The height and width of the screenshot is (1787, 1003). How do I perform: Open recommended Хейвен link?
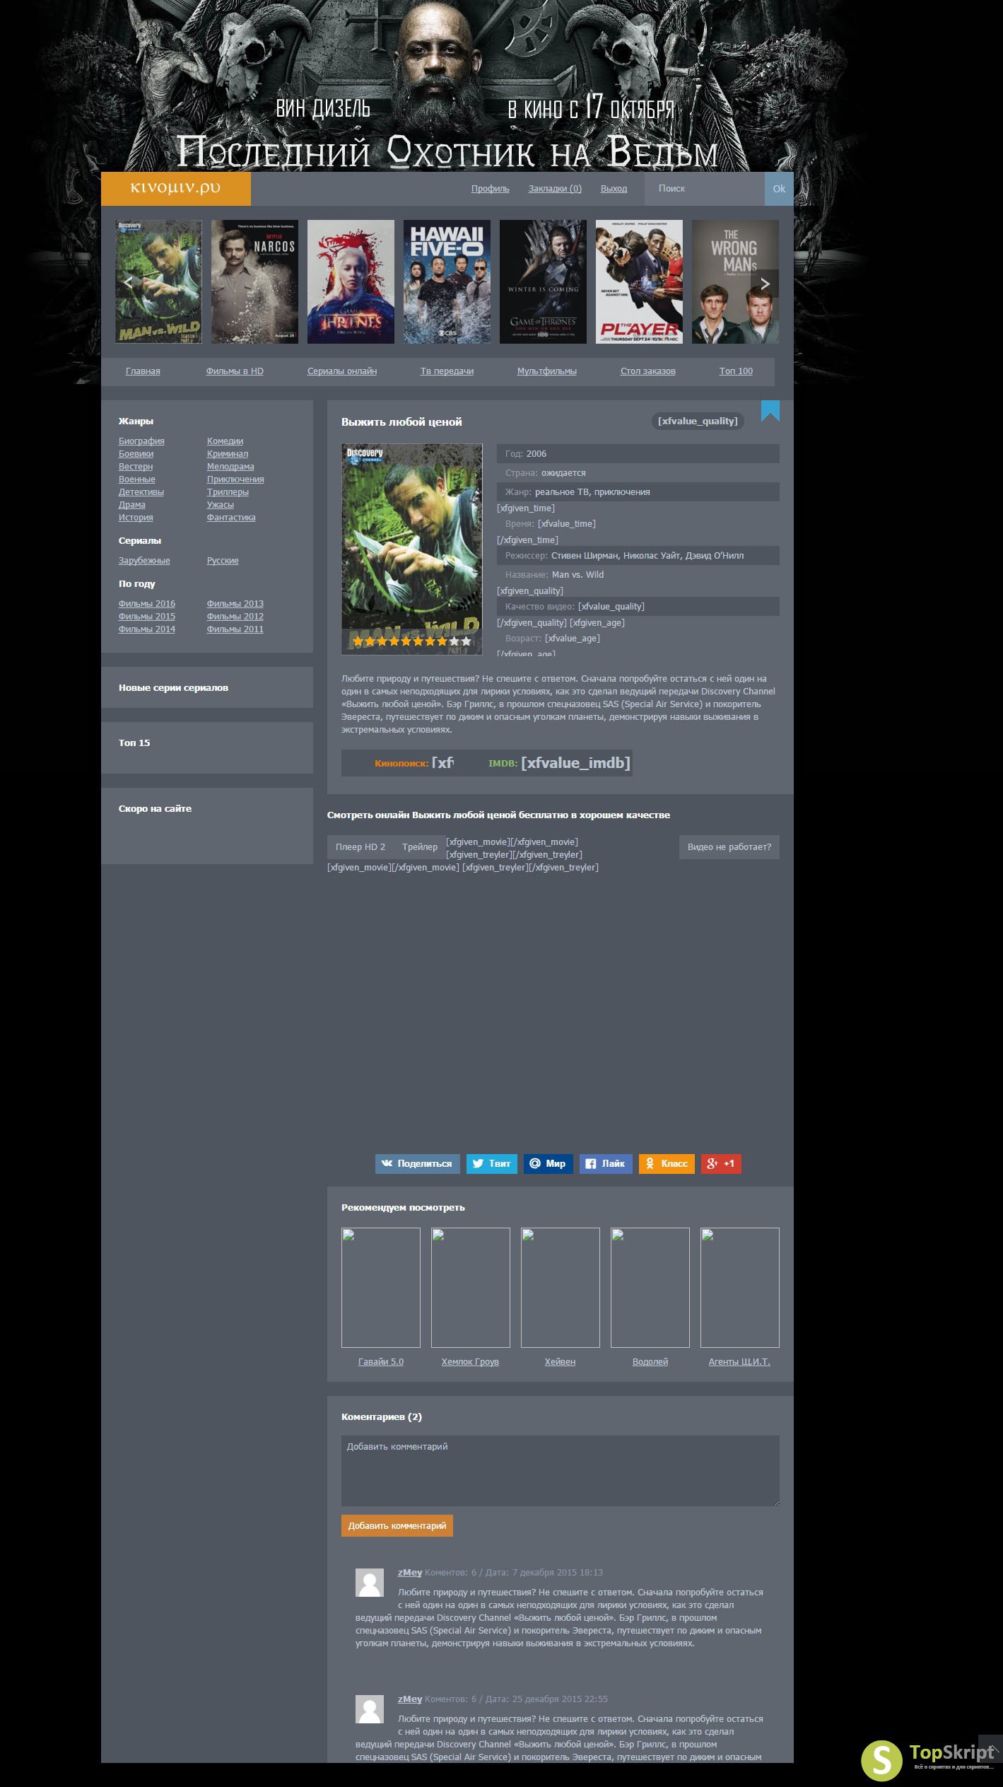[x=560, y=1362]
